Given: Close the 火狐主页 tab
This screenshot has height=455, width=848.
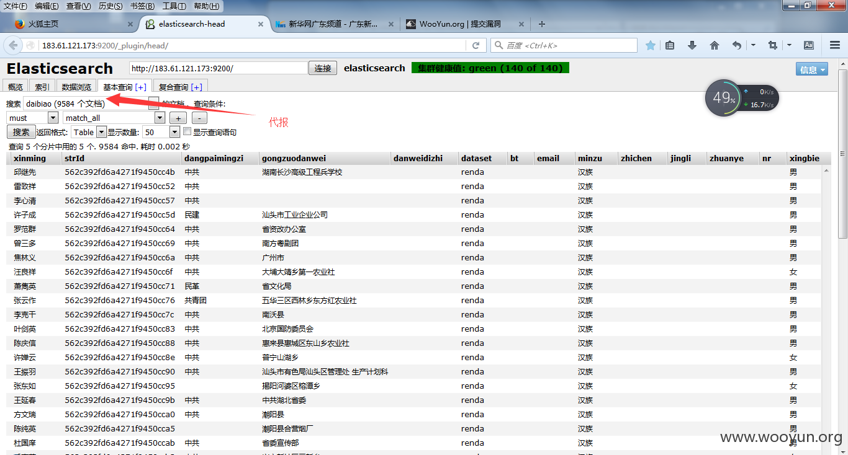Looking at the screenshot, I should pos(130,24).
